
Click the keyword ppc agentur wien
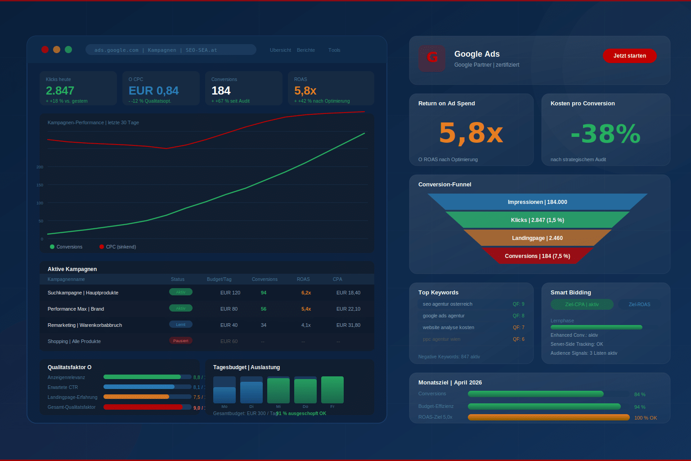(x=442, y=339)
